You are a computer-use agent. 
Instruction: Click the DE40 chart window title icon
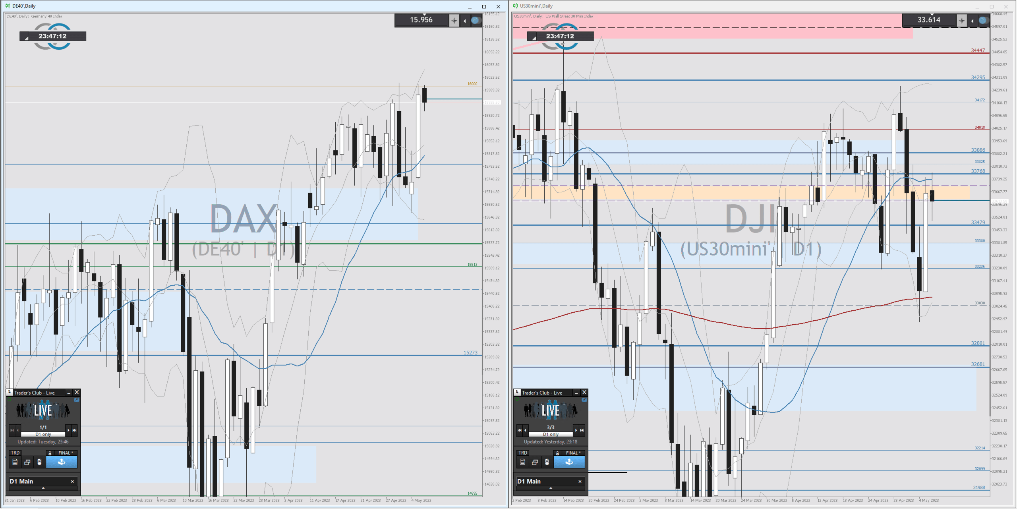8,6
